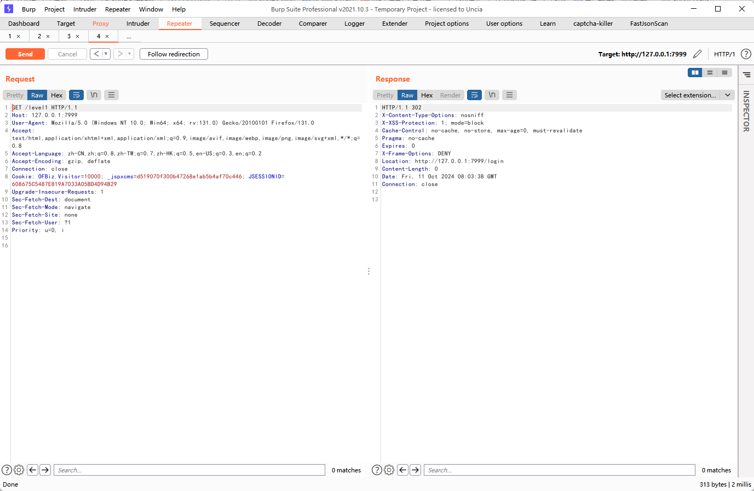The height and width of the screenshot is (491, 754).
Task: Go to next Request search match
Action: pos(45,470)
